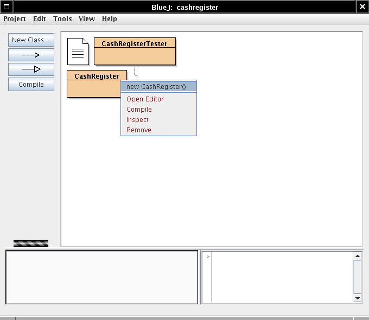Select Compile in the context menu
Screen dimensions: 369x320
pyautogui.click(x=139, y=110)
